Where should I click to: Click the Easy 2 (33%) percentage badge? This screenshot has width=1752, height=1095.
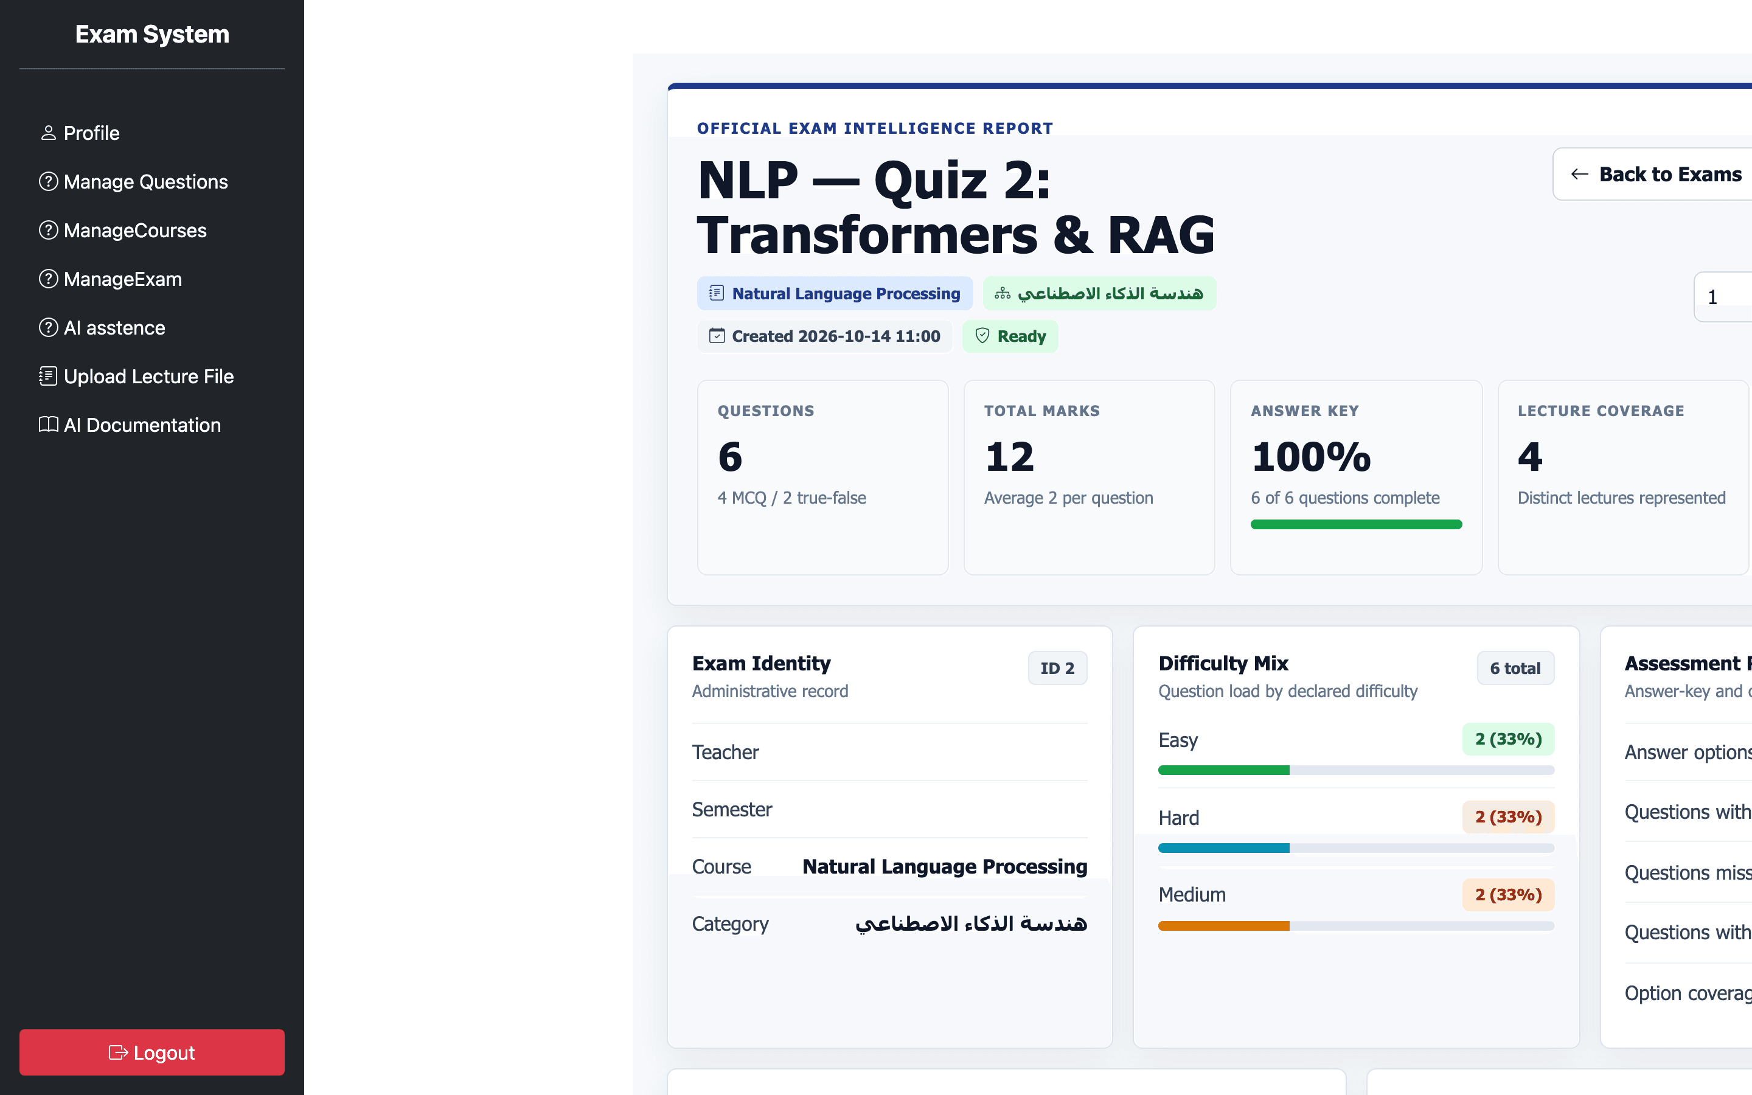click(x=1508, y=739)
